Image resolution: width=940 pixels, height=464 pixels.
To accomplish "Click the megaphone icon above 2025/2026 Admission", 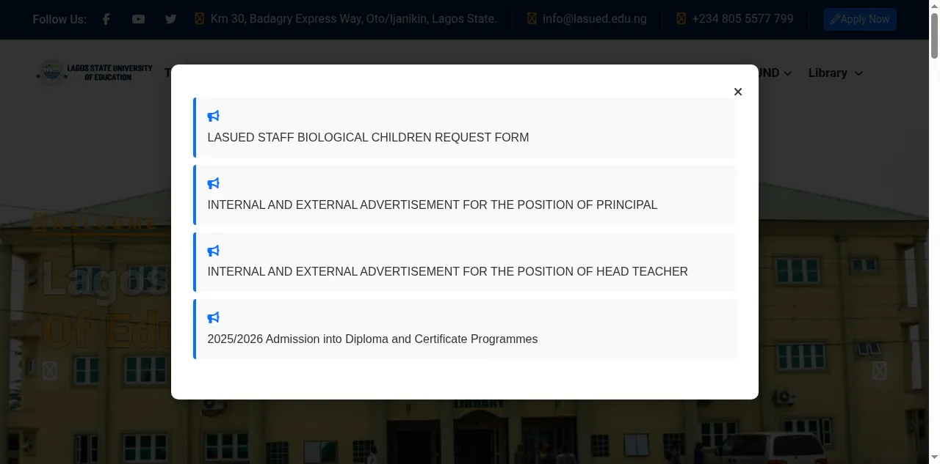I will coord(214,317).
